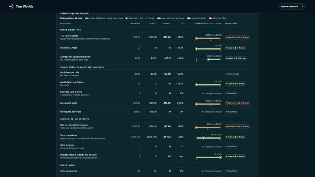Click the Out-of-pocket travel cost Reverses badge
This screenshot has height=177, width=315.
[x=237, y=126]
